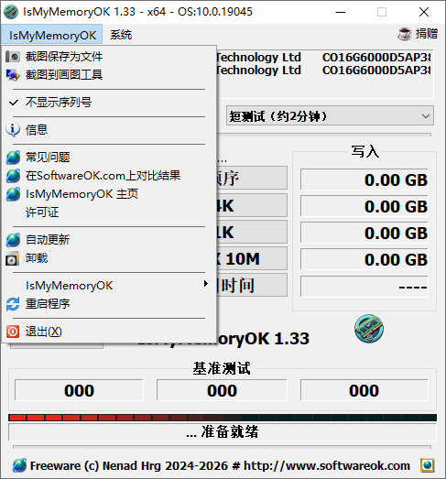This screenshot has width=446, height=479.
Task: Click the first CO16G6000D5AP38 memory entry
Action: pos(376,58)
